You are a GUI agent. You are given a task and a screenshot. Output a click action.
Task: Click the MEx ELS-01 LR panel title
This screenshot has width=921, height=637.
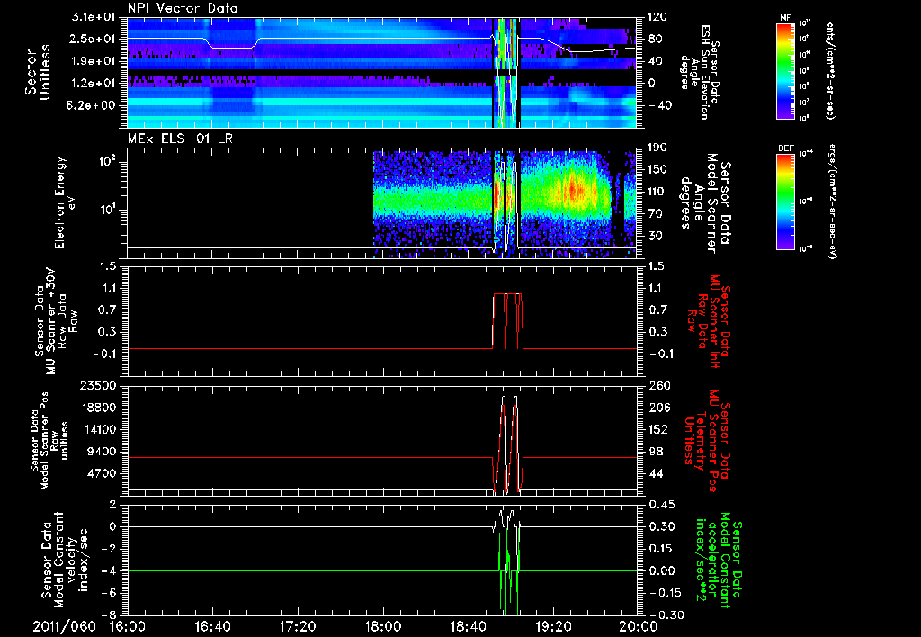[x=182, y=139]
